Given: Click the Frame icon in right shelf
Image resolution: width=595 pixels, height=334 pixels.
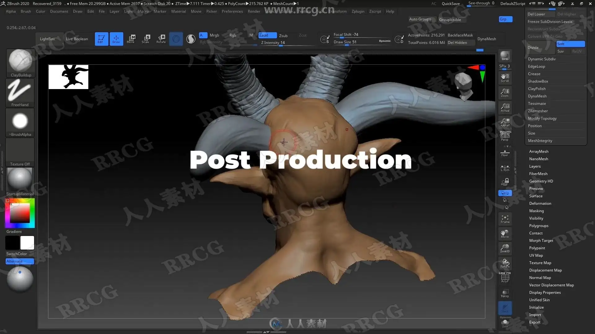Looking at the screenshot, I should point(505,219).
